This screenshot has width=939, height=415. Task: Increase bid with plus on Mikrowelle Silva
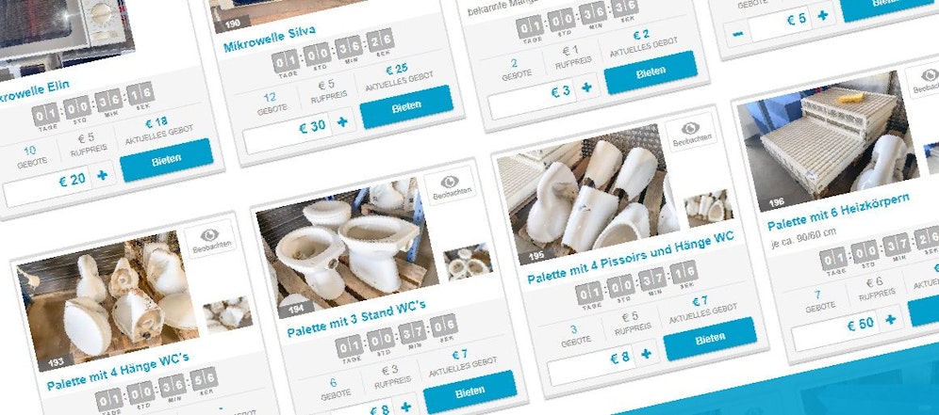[x=342, y=122]
